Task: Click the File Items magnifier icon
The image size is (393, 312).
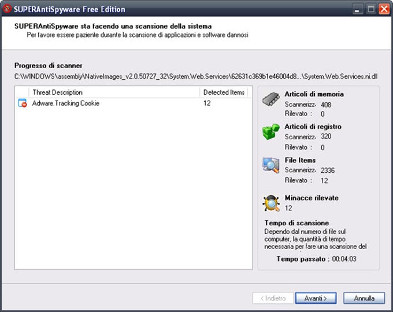Action: click(271, 165)
